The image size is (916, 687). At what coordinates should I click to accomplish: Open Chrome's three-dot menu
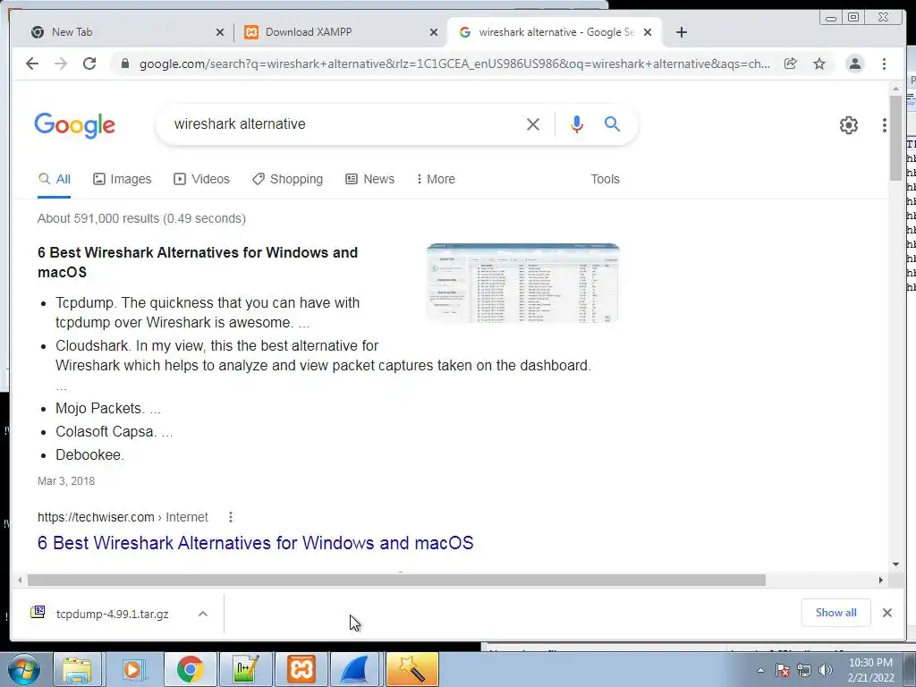tap(884, 64)
